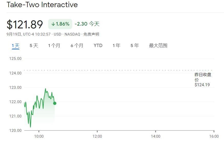
Task: Click the $121.89 price figure
Action: point(25,24)
